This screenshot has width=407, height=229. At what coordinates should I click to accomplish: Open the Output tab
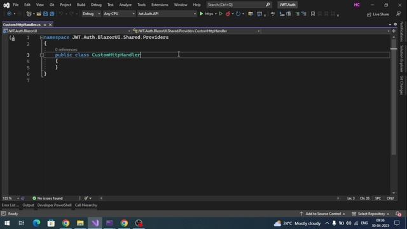28,205
